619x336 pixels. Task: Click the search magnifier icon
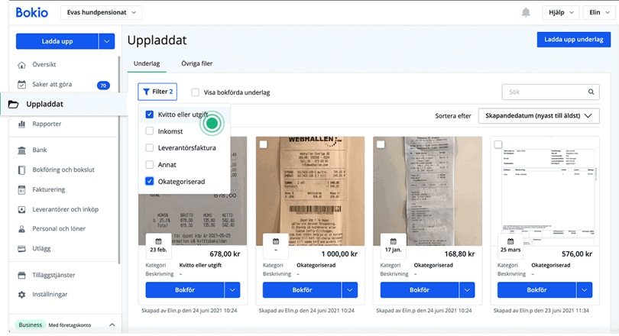coord(590,92)
